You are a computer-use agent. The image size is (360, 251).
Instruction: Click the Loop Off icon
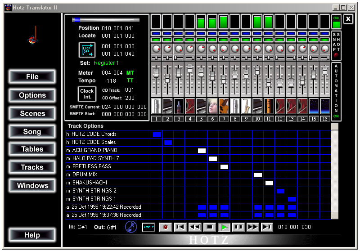point(87,50)
